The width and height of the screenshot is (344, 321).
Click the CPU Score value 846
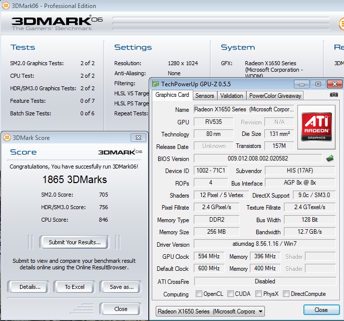click(x=103, y=220)
